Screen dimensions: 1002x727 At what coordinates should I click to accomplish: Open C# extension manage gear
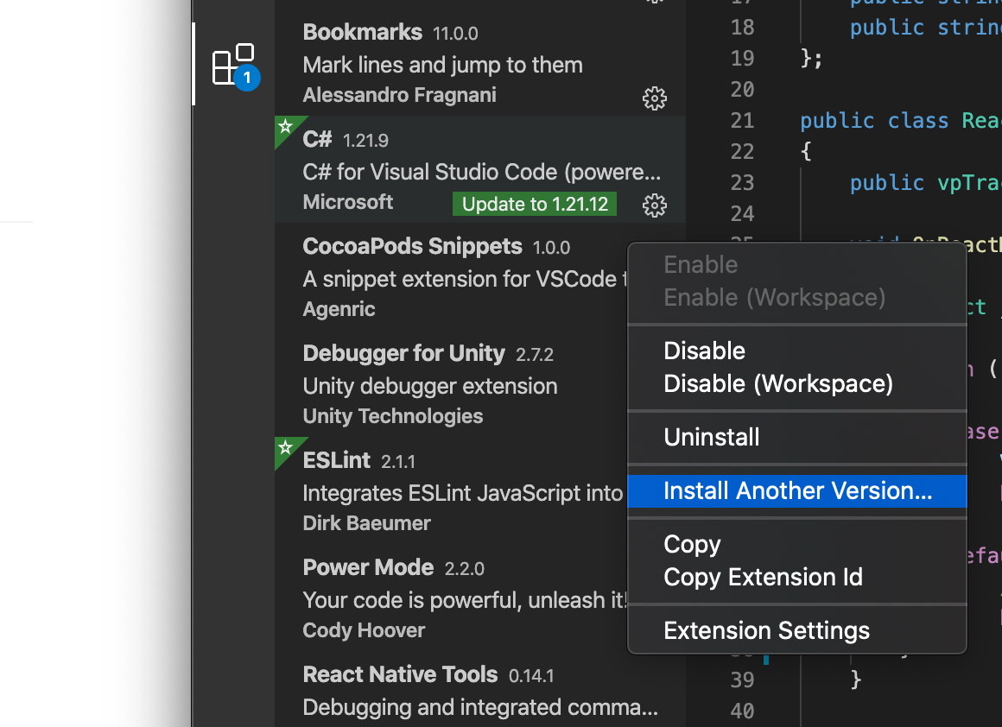[655, 205]
